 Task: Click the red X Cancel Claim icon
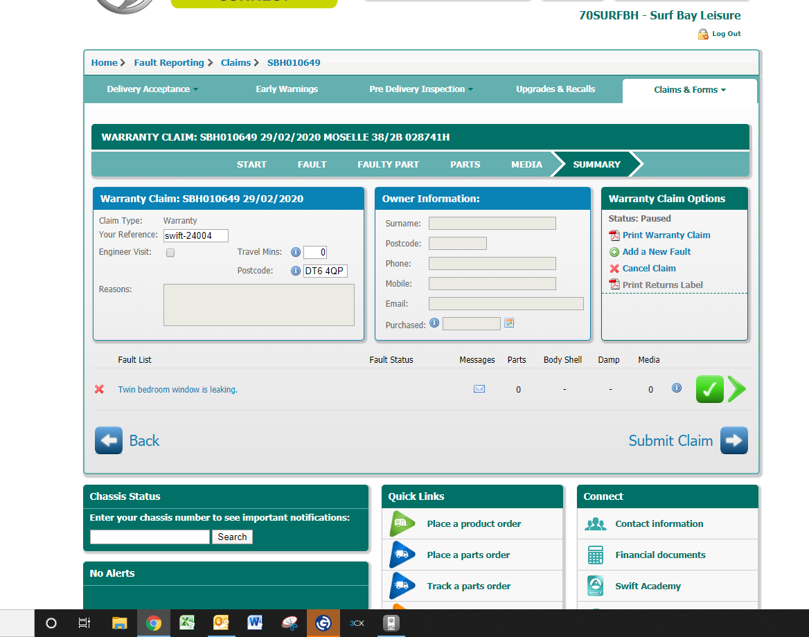click(x=614, y=269)
